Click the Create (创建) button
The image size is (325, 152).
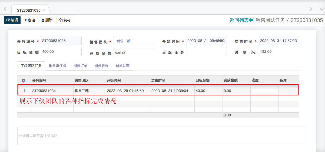(x=30, y=20)
